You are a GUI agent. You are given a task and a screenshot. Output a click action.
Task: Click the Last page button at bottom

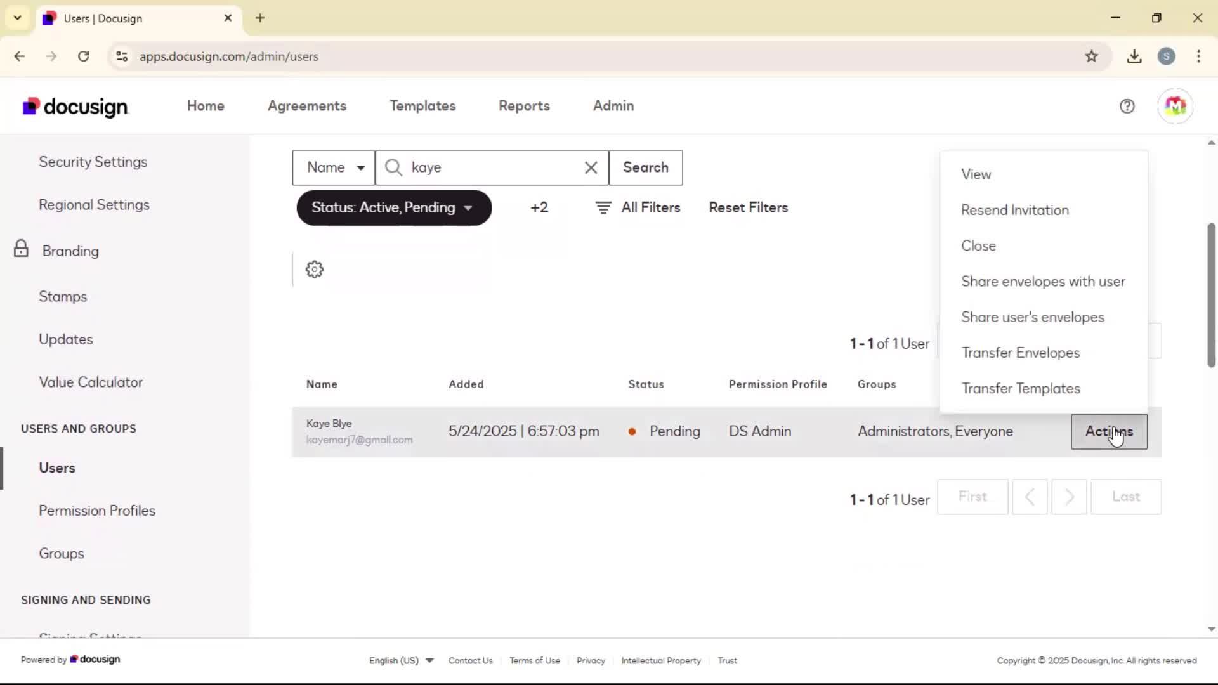click(1126, 497)
